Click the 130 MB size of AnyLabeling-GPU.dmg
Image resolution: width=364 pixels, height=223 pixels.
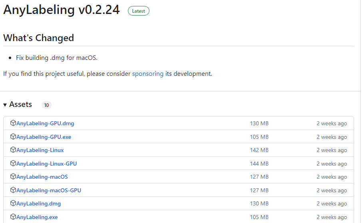coord(259,123)
